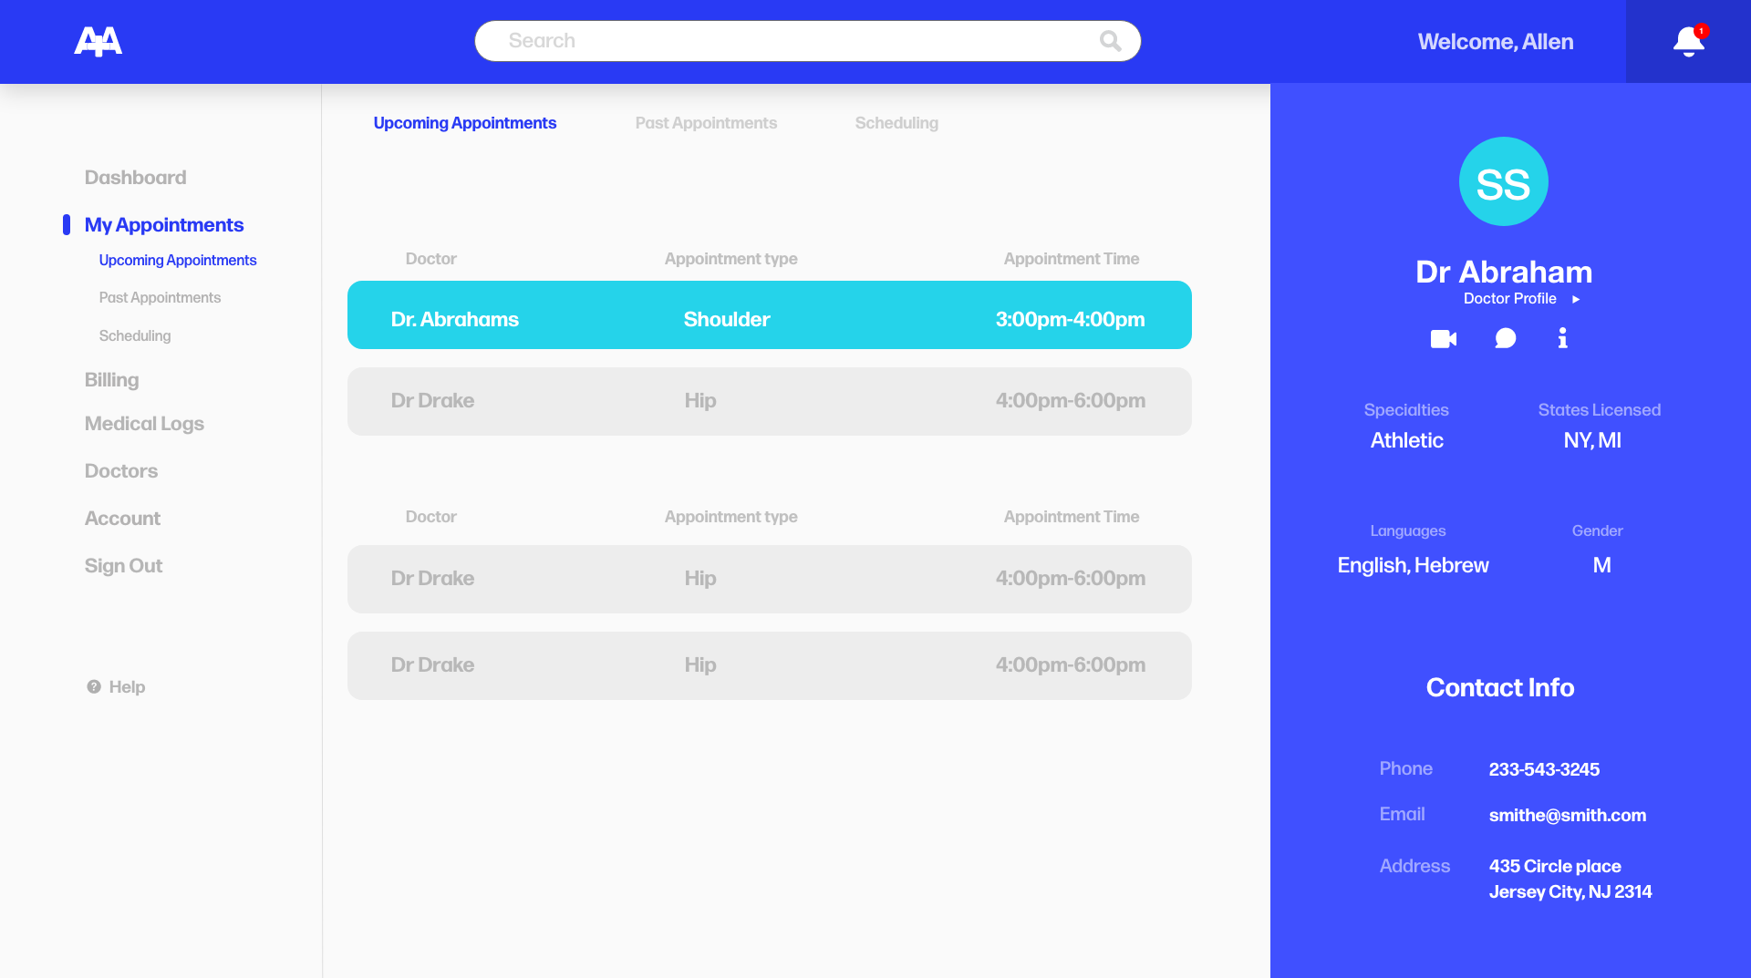
Task: Go to Billing in the sidebar
Action: click(111, 380)
